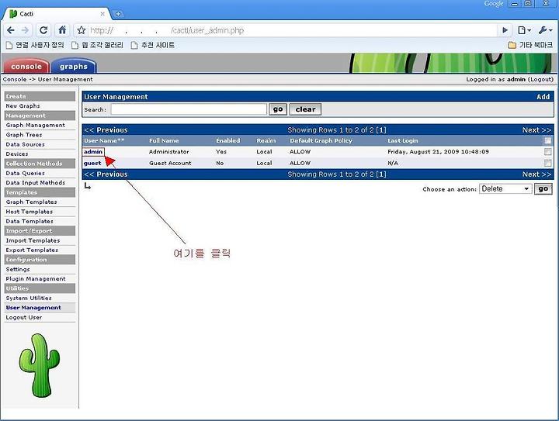
Task: Check the guest row checkbox
Action: point(547,163)
